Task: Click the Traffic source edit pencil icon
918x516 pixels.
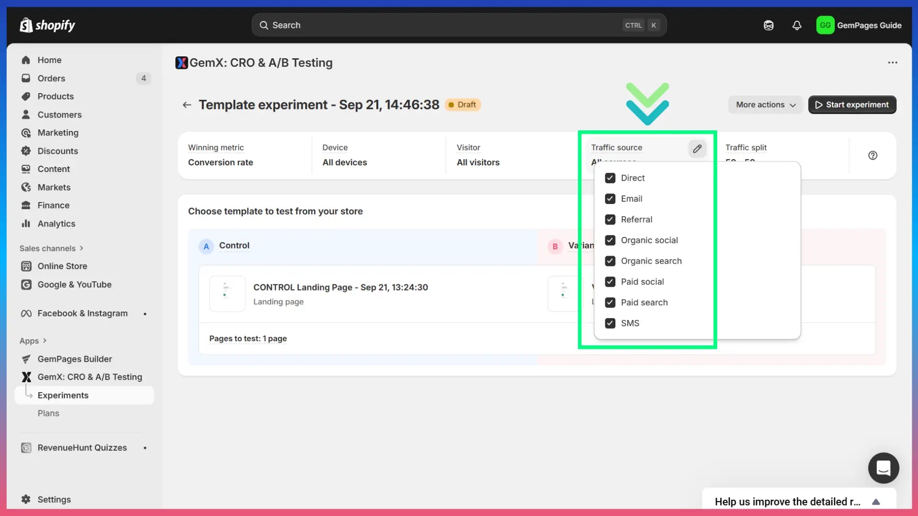Action: click(697, 149)
